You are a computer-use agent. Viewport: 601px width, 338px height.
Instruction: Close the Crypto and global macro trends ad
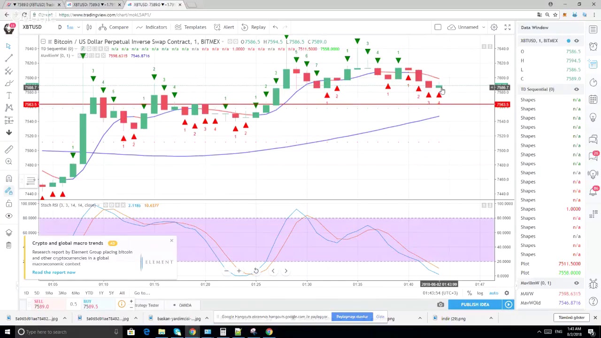click(x=171, y=241)
